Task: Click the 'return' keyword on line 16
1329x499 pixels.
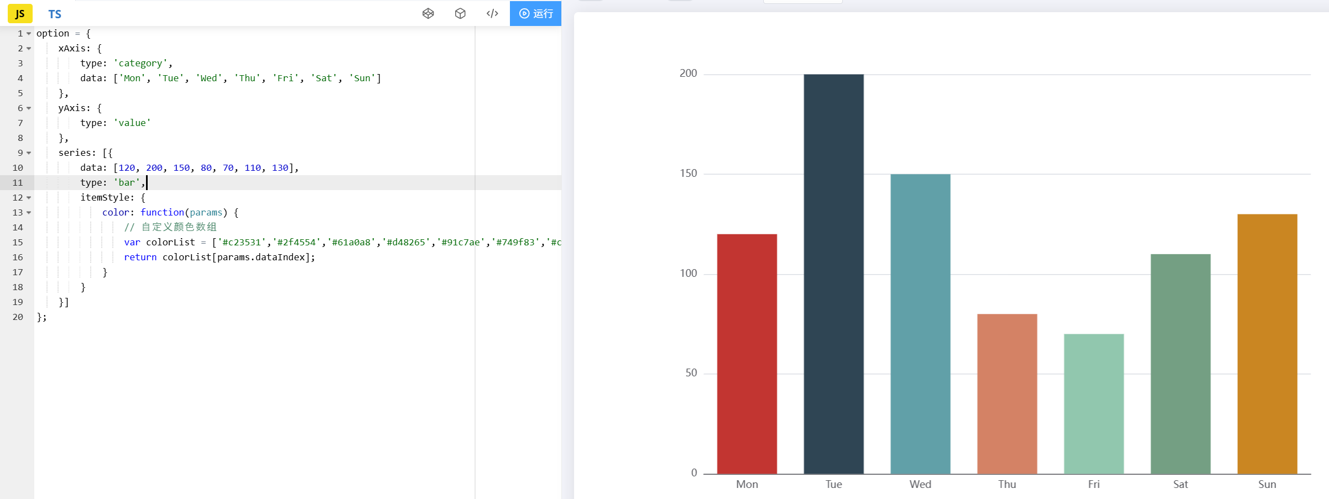Action: point(140,258)
